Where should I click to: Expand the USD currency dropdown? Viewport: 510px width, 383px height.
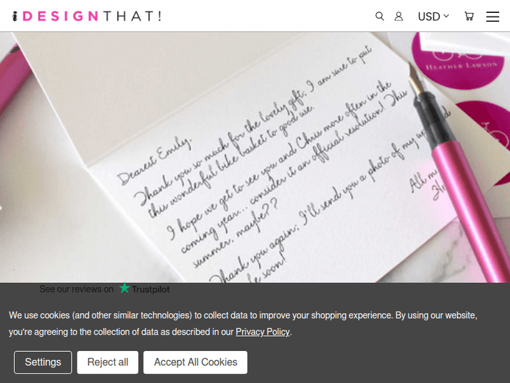point(433,16)
